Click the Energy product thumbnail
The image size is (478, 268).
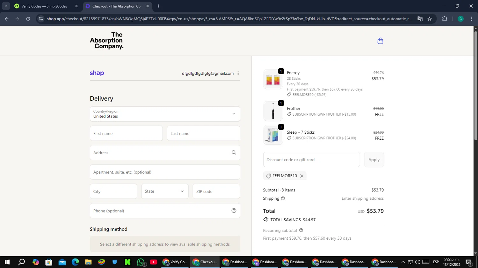click(x=273, y=79)
